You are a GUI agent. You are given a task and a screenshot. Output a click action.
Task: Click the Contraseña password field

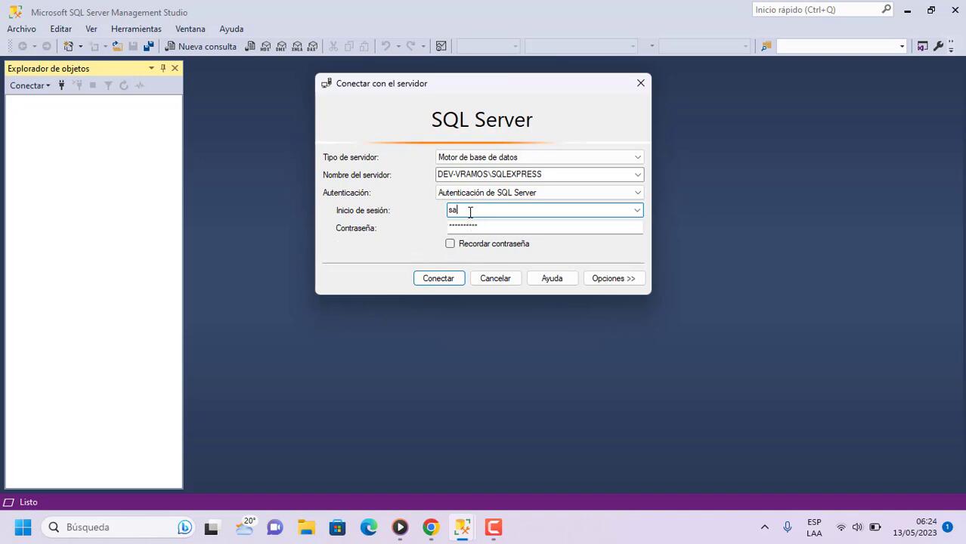[x=544, y=227]
